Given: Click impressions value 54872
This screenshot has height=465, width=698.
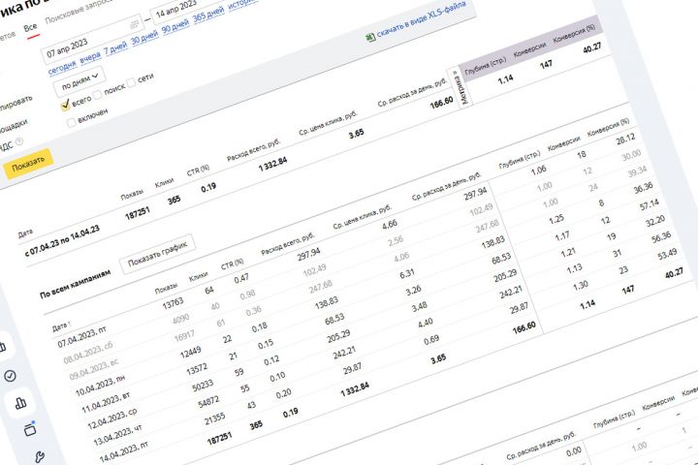Looking at the screenshot, I should point(208,402).
